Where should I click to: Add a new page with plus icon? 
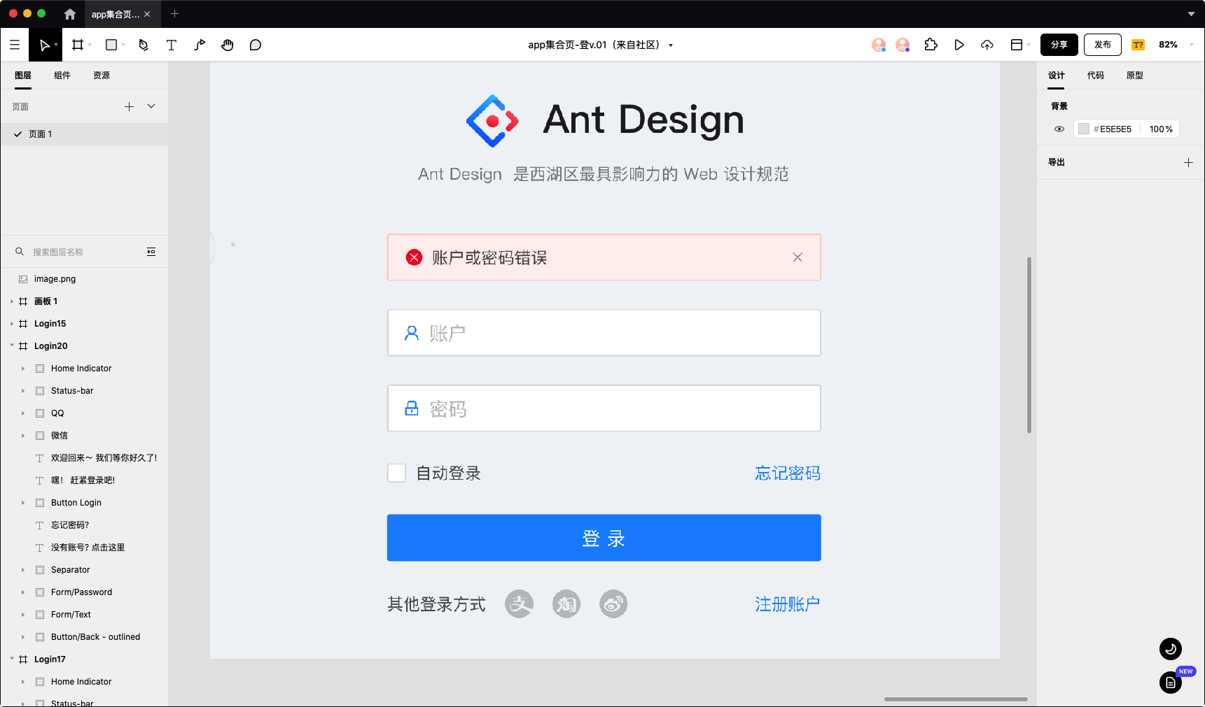pos(129,106)
